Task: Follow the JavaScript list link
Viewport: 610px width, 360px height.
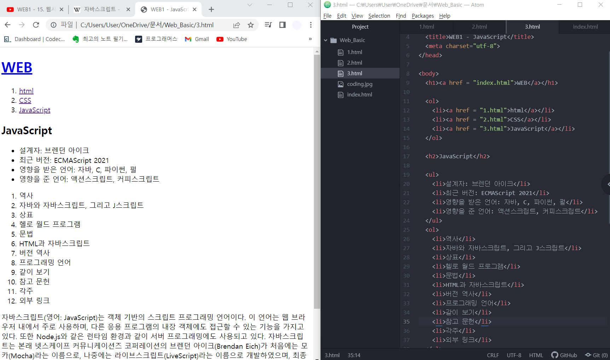Action: click(x=35, y=110)
